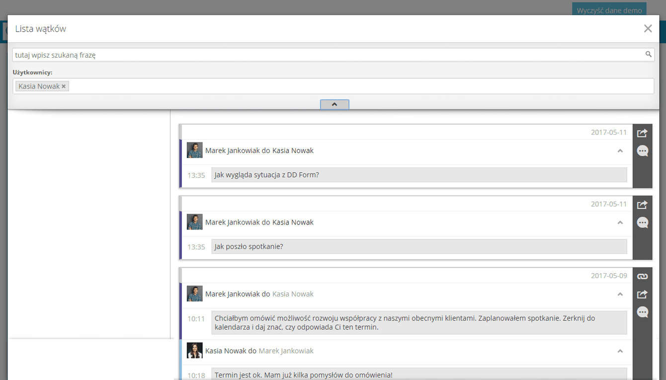Click 'Wyczyść dane demo' button
This screenshot has height=380, width=666.
609,10
